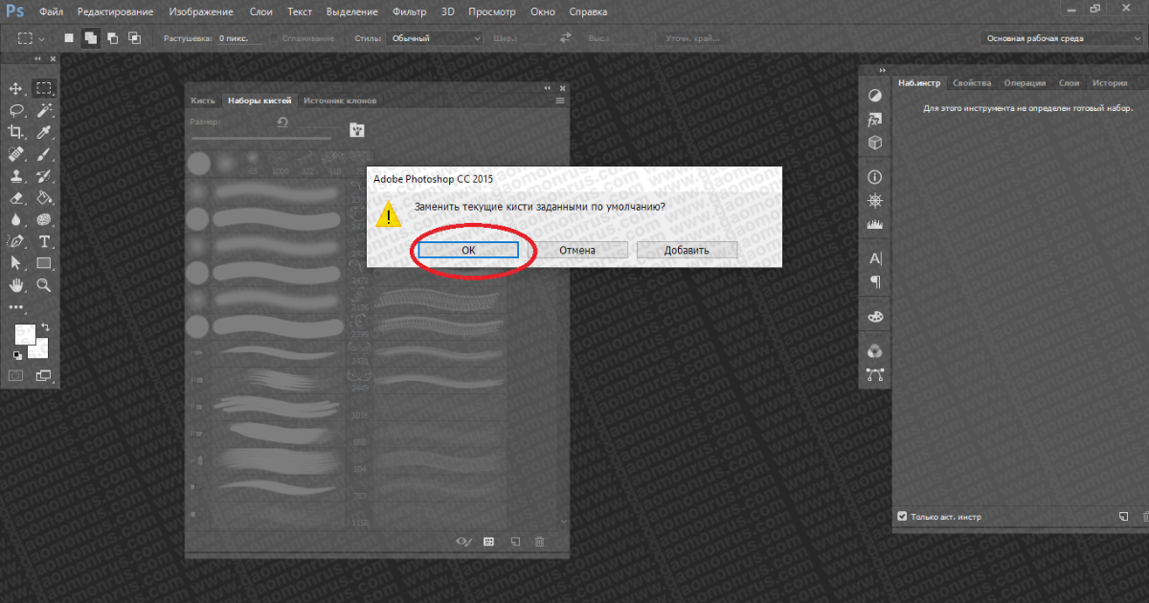Viewport: 1149px width, 603px height.
Task: Switch to the 'Источник клонов' tab
Action: click(340, 100)
